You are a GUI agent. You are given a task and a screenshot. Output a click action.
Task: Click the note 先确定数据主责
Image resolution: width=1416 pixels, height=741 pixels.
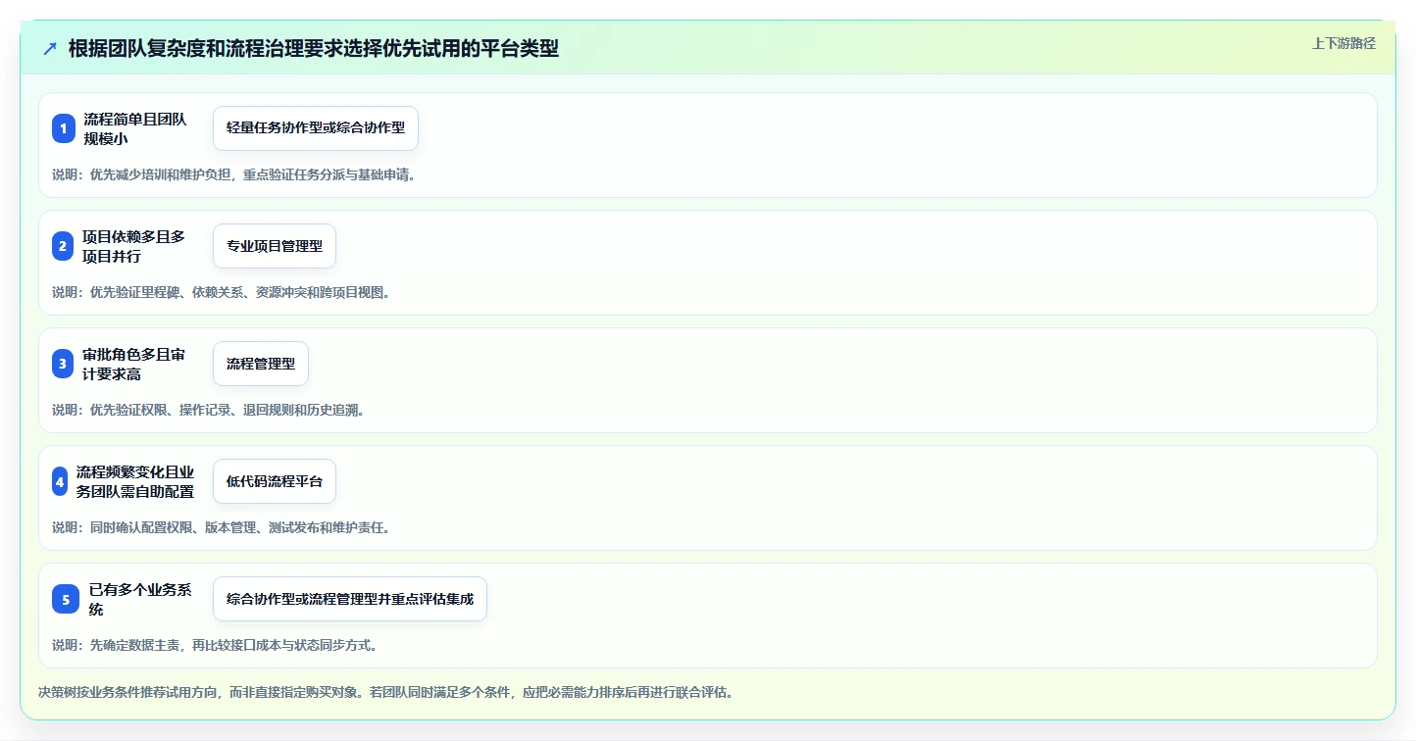click(215, 645)
